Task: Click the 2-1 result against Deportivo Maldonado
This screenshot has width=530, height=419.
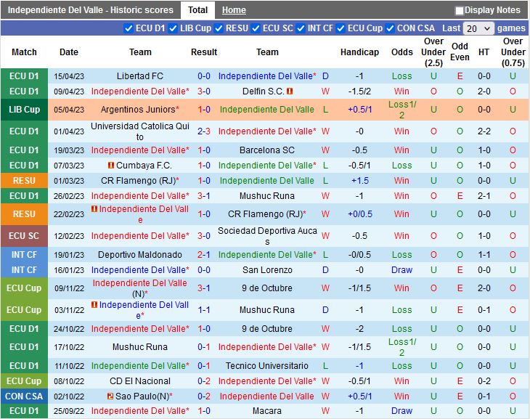Action: coord(204,255)
